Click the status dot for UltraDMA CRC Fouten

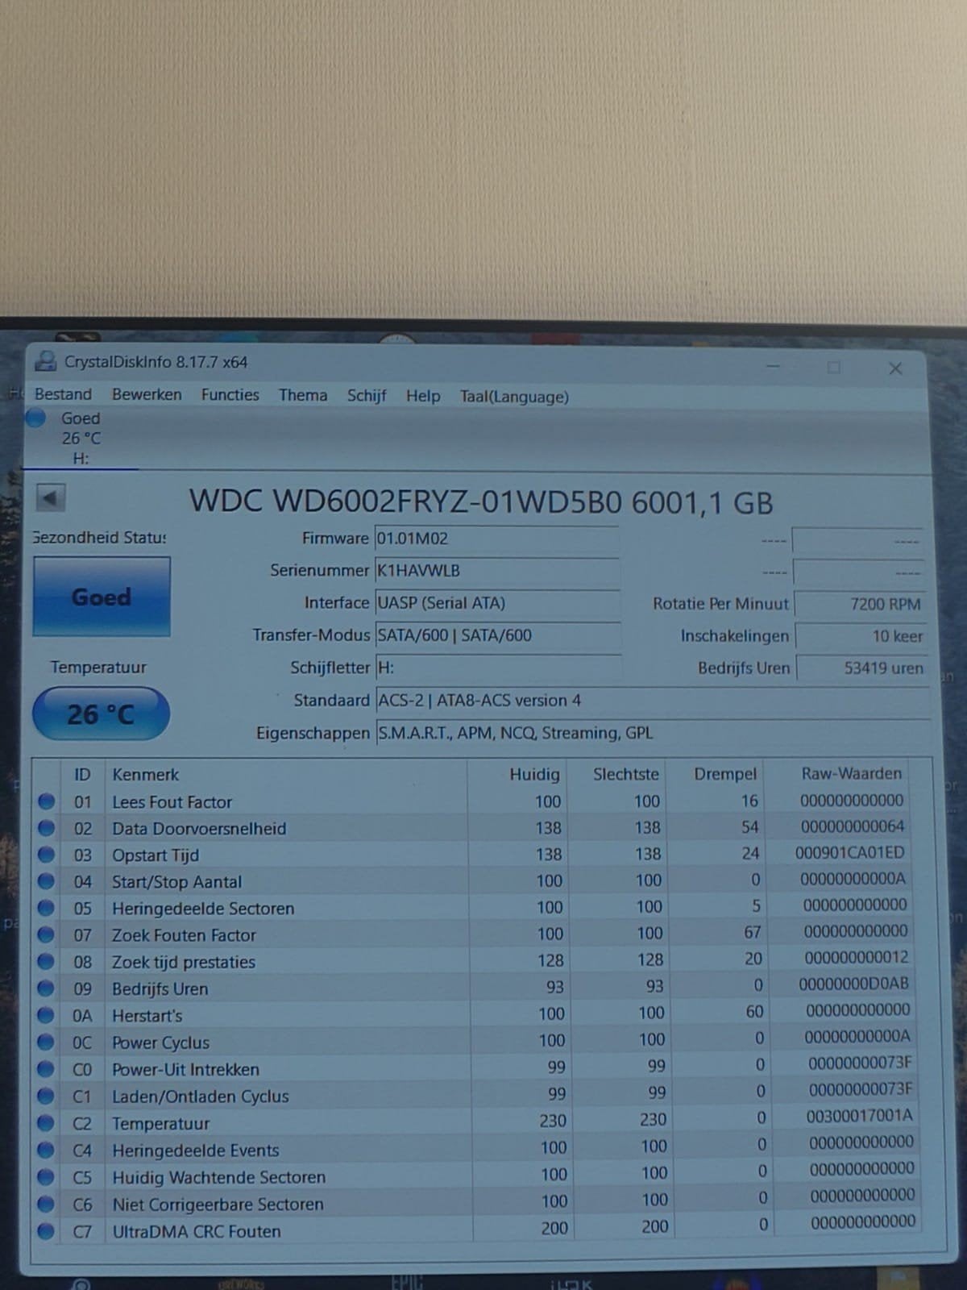tap(47, 1231)
